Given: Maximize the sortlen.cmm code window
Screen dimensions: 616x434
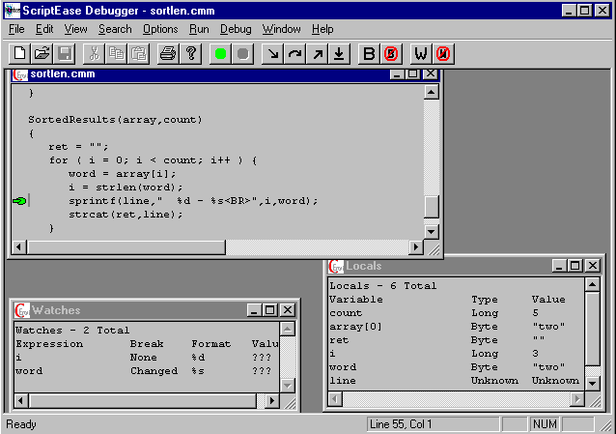Looking at the screenshot, I should [413, 74].
